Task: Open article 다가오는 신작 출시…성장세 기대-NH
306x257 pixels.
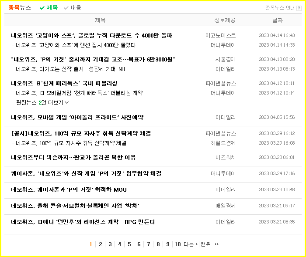Action: 70,69
